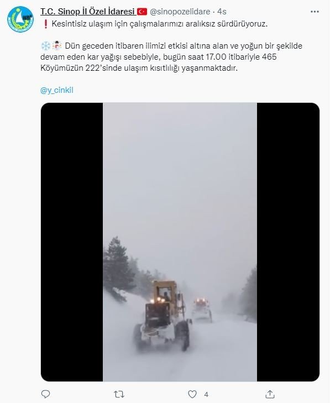330x403 pixels.
Task: Click the second snow plow with lit headlights
Action: [202, 310]
